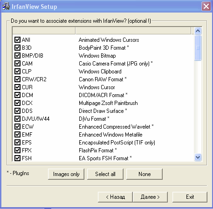Toggle the CRW/CR2 checkbox
213x209 pixels.
(x=17, y=79)
